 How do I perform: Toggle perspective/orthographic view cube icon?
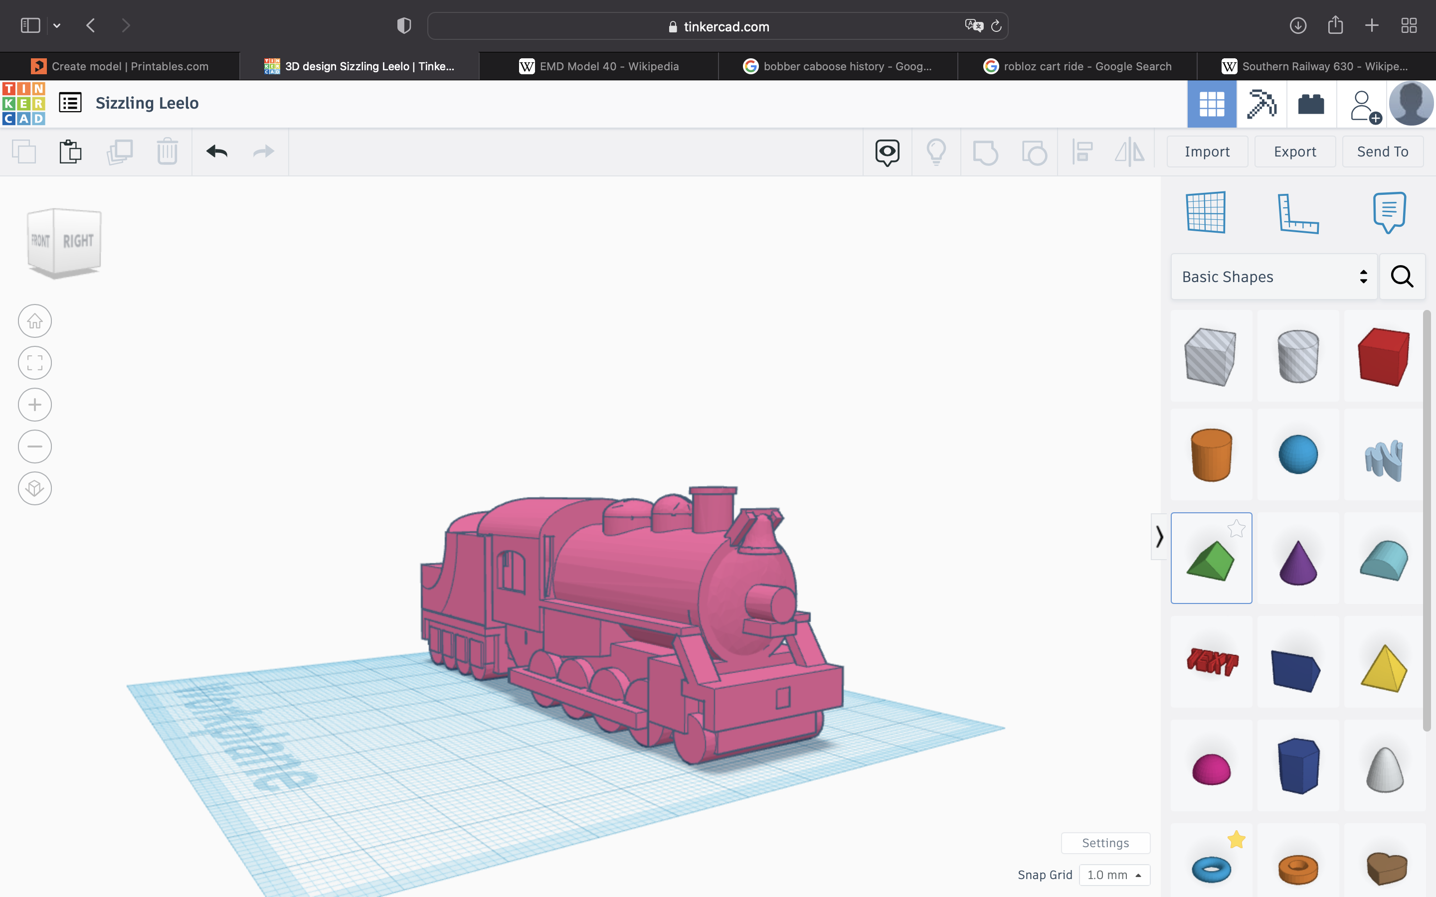35,488
